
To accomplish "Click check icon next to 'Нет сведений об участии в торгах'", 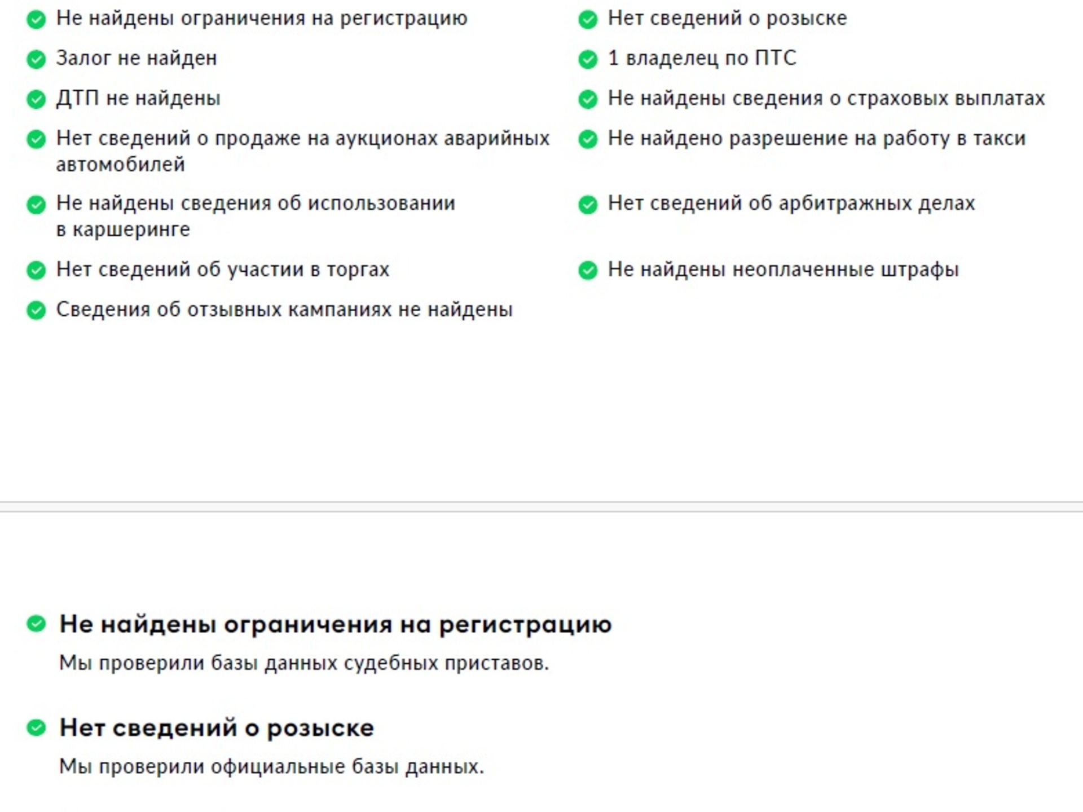I will [x=36, y=271].
